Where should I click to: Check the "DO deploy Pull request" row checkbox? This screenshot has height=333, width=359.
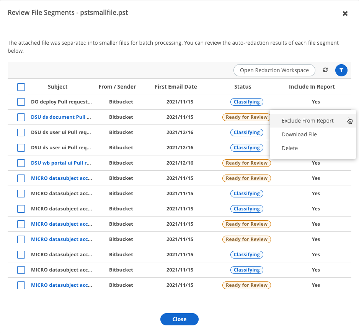click(21, 102)
